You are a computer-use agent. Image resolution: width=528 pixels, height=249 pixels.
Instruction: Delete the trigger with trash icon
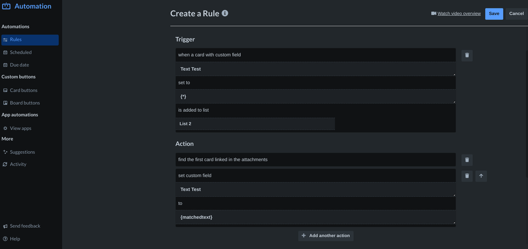(467, 55)
